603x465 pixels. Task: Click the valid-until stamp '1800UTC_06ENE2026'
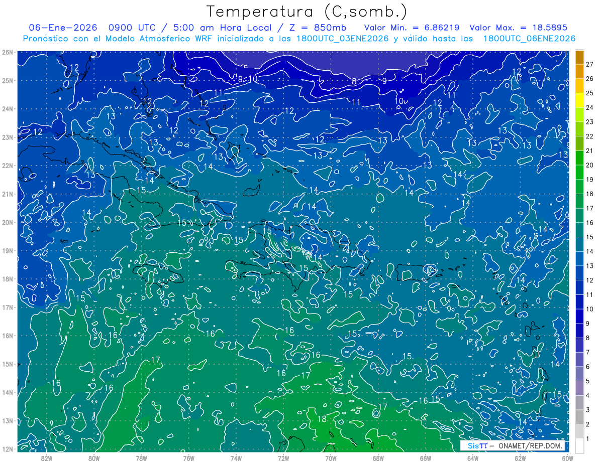[530, 39]
